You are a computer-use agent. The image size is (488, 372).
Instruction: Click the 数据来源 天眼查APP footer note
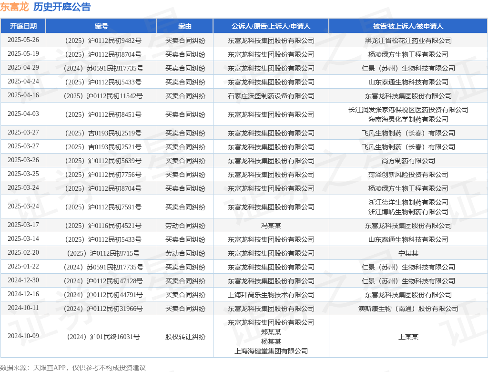[x=73, y=368]
